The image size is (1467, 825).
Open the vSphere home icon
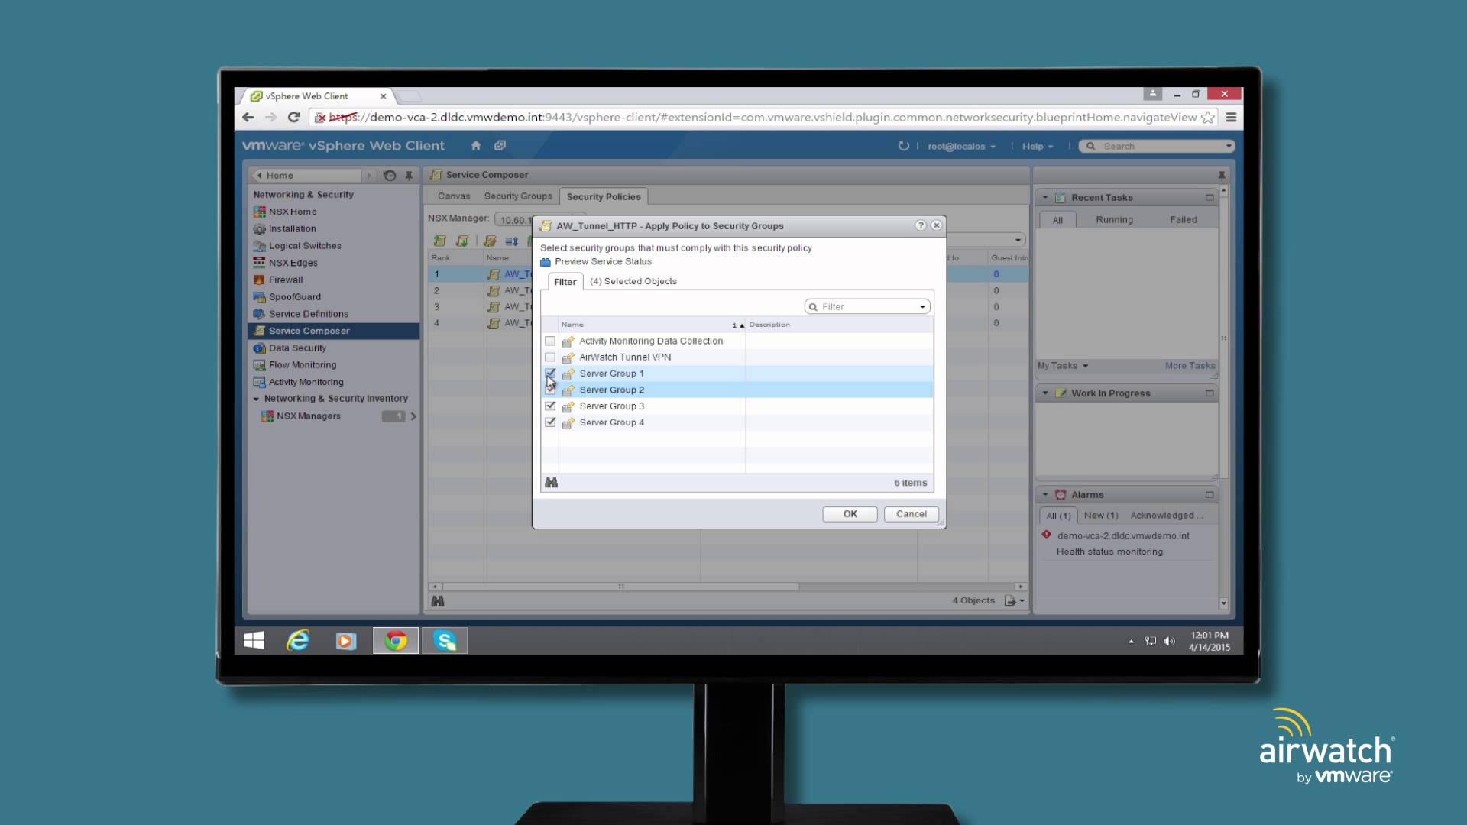[x=476, y=145]
